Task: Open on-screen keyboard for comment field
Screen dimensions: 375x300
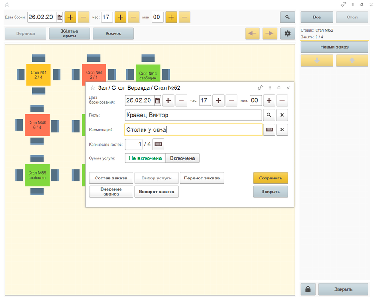Action: coord(269,130)
